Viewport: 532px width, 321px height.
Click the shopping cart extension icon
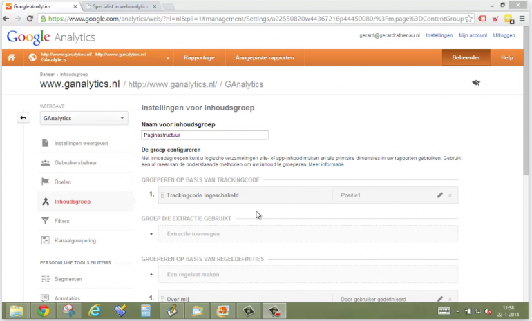495,19
